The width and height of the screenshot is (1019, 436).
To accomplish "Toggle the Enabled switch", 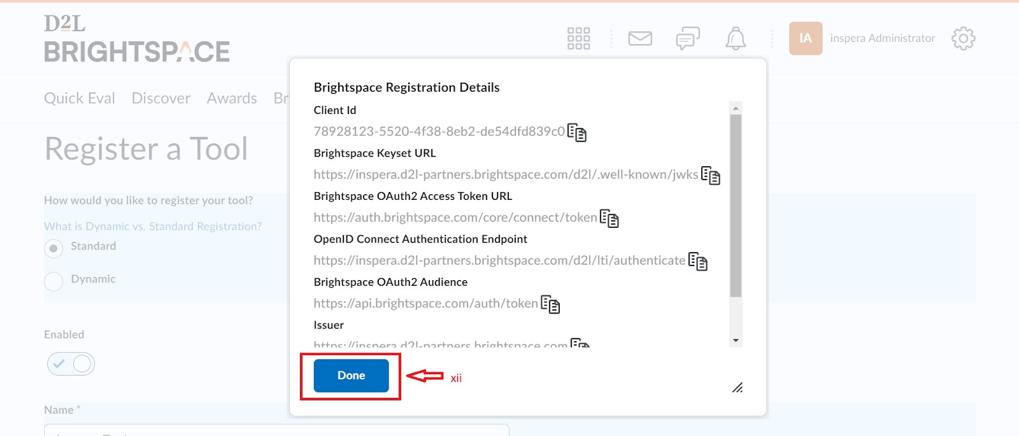I will (x=71, y=363).
